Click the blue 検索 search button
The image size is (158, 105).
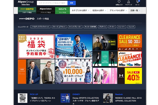tap(72, 3)
